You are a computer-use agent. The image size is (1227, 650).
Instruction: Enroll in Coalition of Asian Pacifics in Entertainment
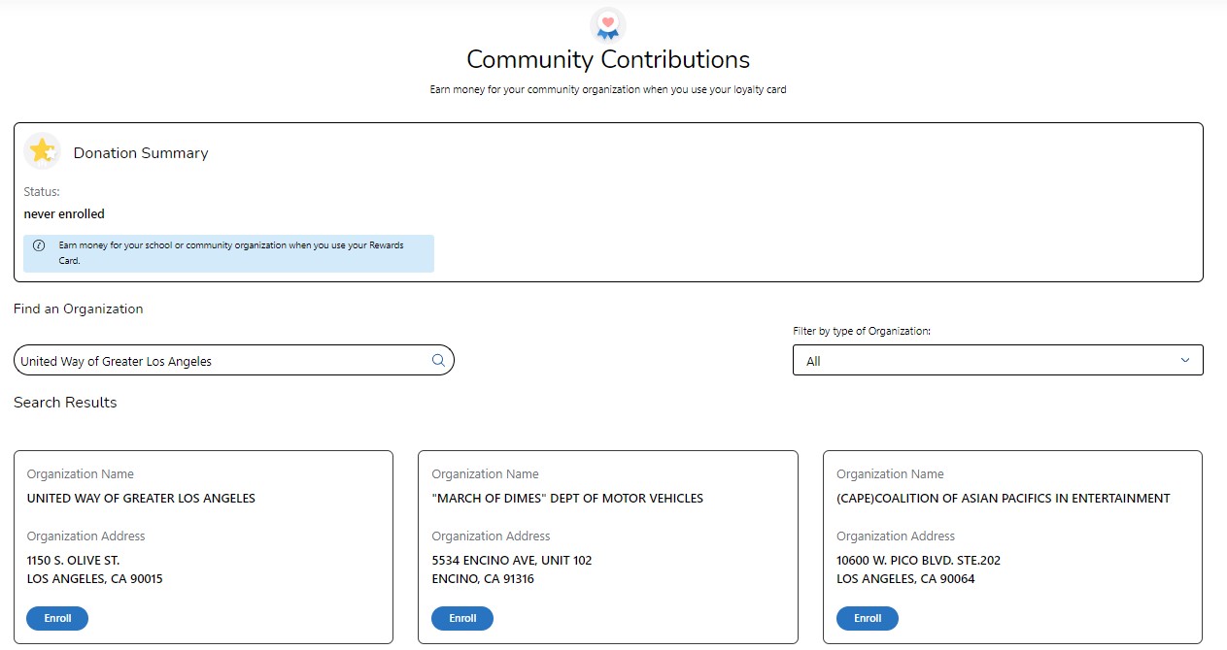click(867, 618)
